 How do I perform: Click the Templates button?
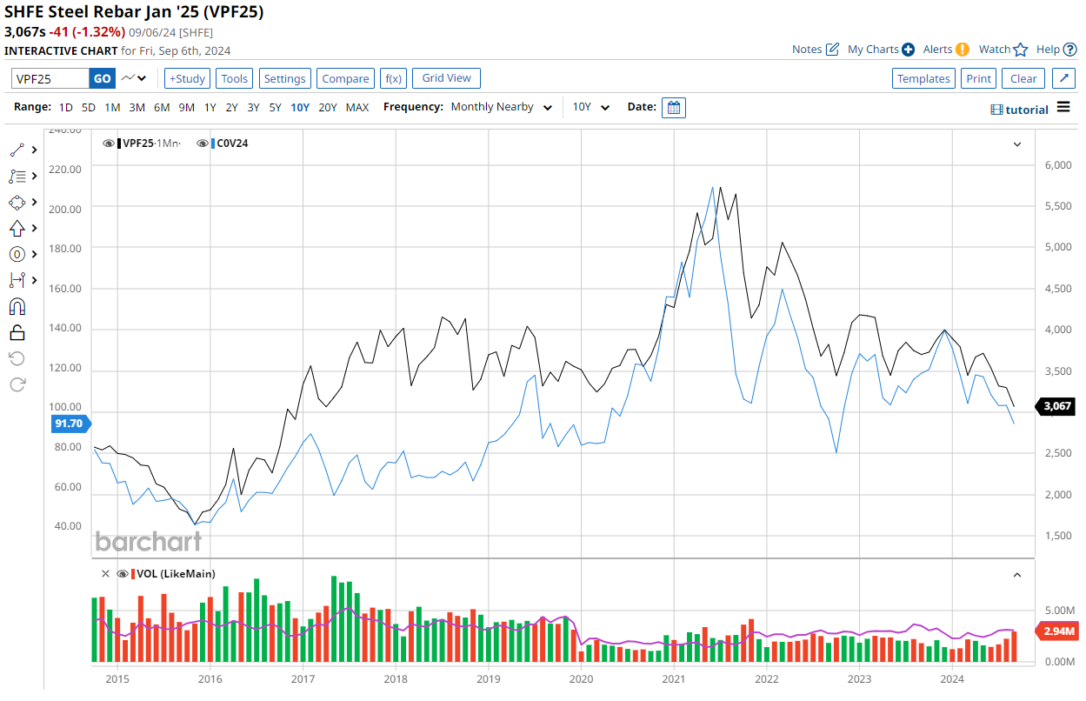[923, 78]
